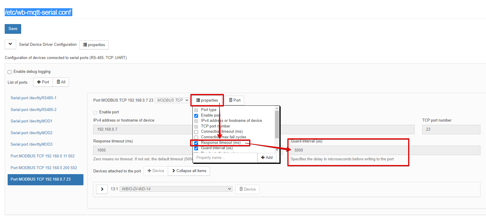
Task: Check Connection timeout (ms) property option
Action: 196,132
